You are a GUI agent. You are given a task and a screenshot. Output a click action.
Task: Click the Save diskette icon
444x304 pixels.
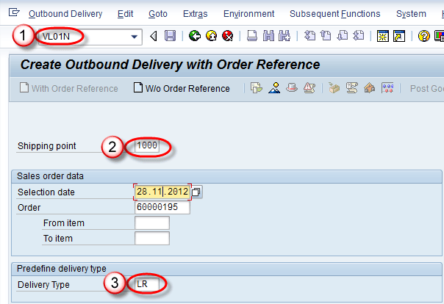[170, 36]
